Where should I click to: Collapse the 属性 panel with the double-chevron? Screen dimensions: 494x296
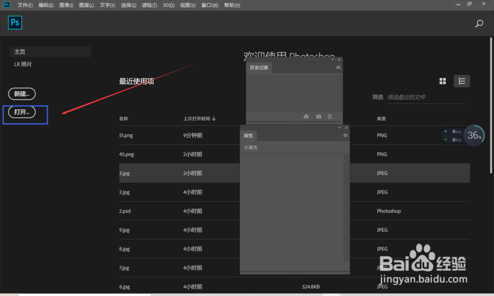(x=339, y=127)
